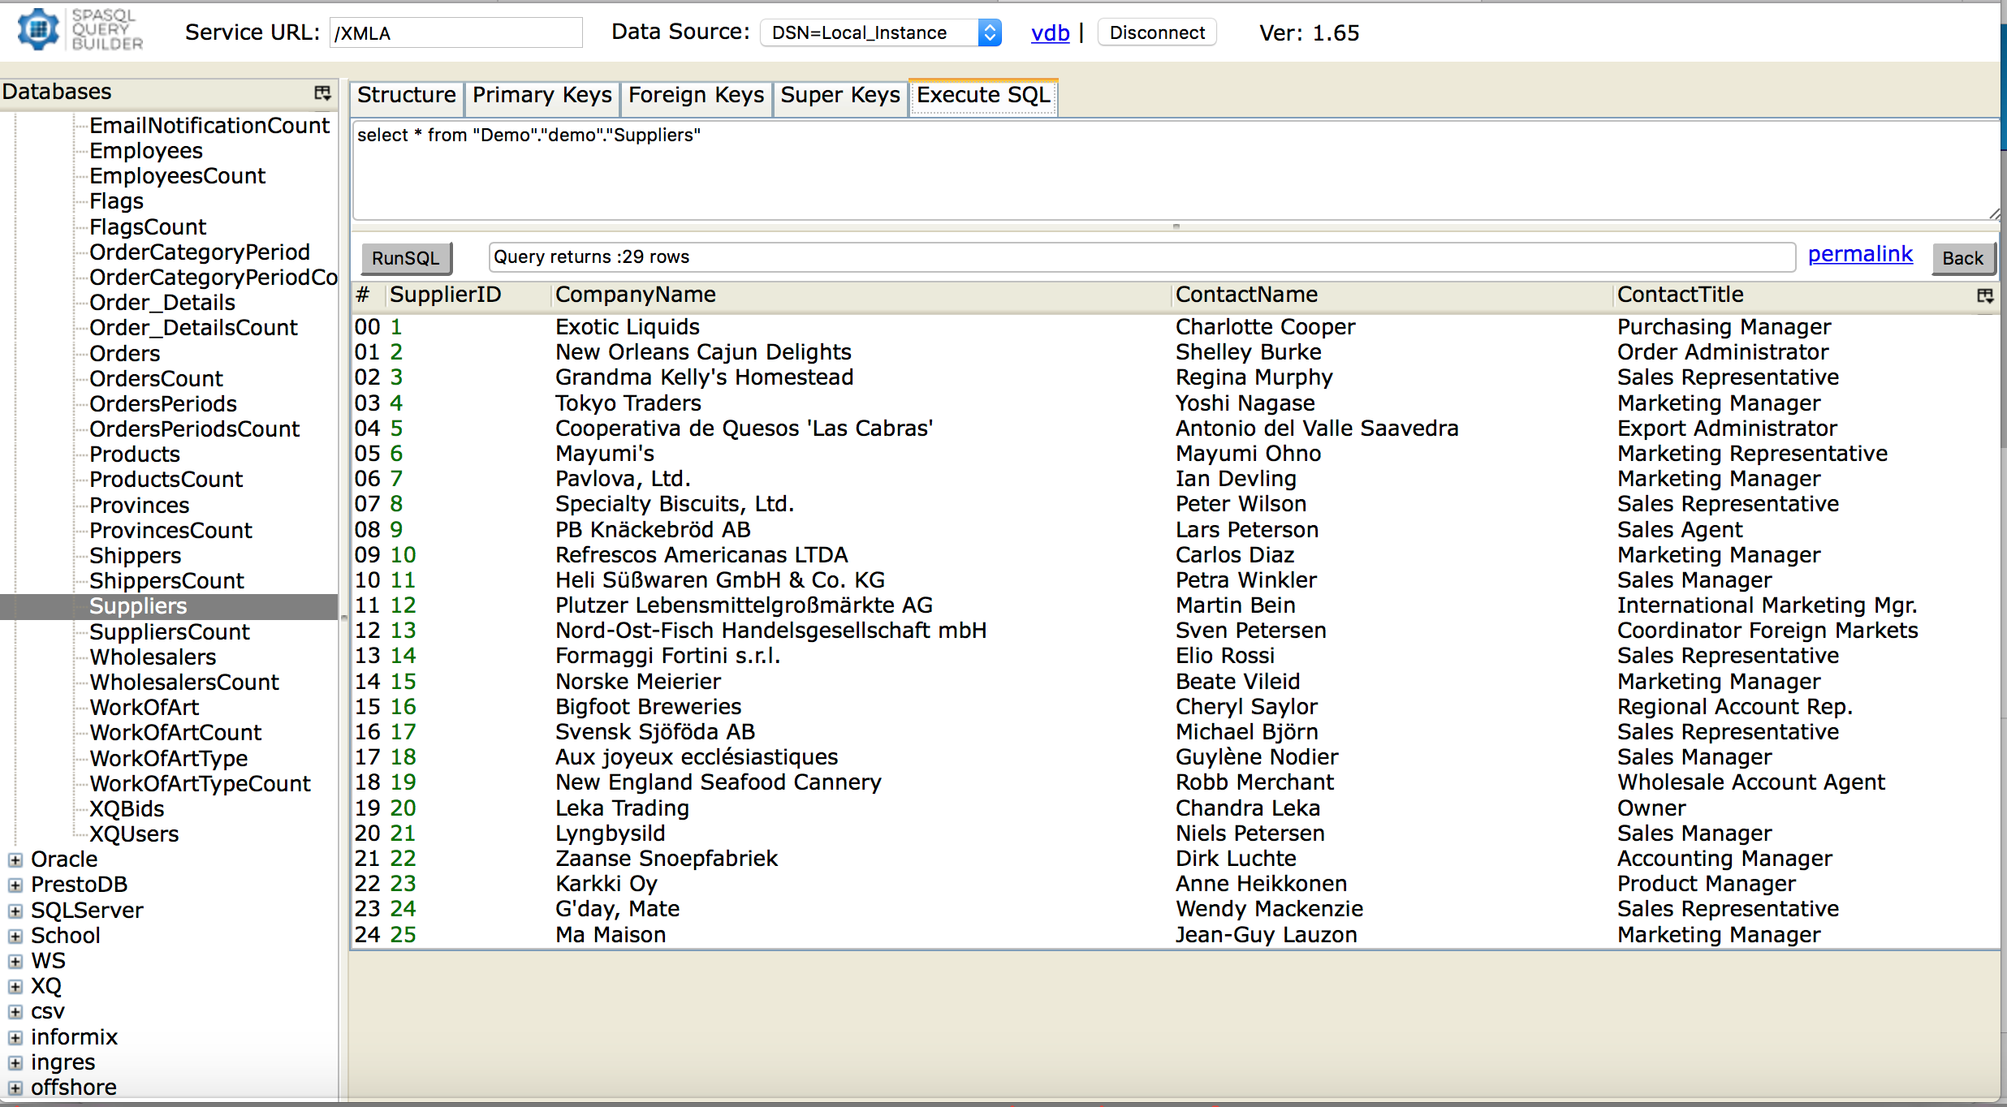
Task: Click the Back button
Action: coord(1963,258)
